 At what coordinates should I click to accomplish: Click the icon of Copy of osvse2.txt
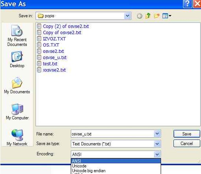pyautogui.click(x=39, y=32)
